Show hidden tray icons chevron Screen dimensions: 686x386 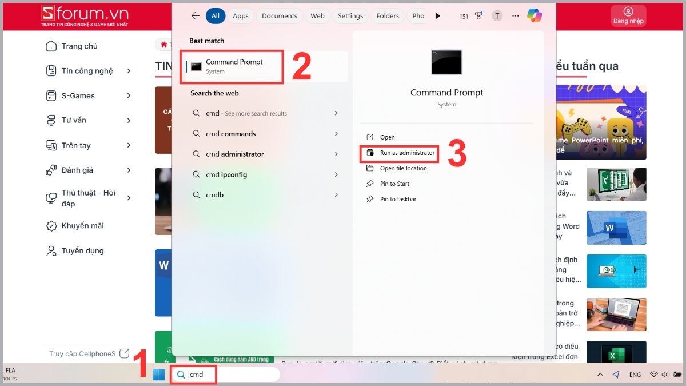tap(600, 375)
